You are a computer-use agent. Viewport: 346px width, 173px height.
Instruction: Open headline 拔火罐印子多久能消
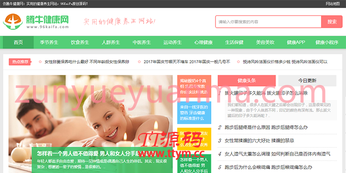point(266,93)
